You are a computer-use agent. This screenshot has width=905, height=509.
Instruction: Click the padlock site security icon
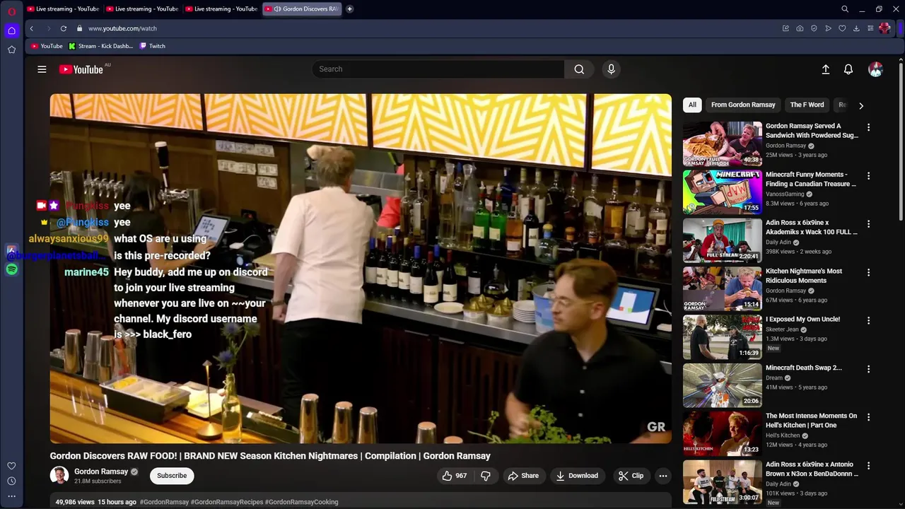(79, 28)
